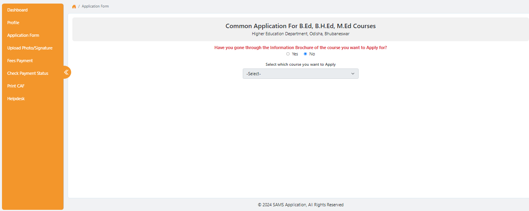This screenshot has height=211, width=529.
Task: Go to Profile in the sidebar
Action: tap(13, 23)
